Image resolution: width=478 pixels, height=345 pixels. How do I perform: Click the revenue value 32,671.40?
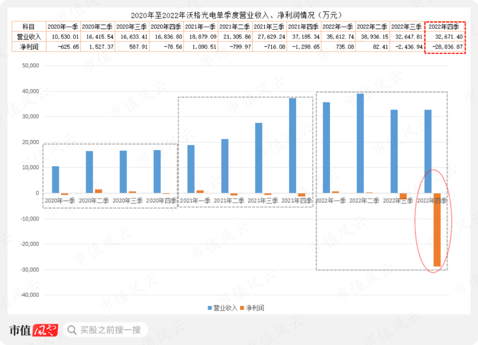[449, 37]
